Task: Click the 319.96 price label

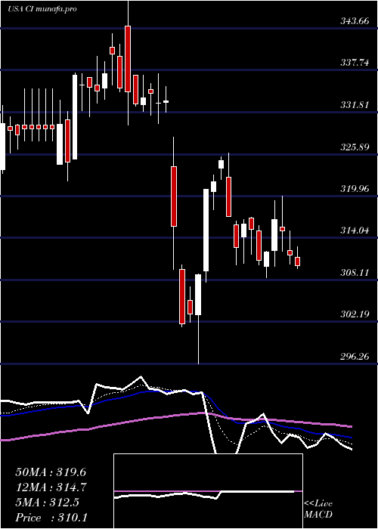Action: (x=354, y=189)
